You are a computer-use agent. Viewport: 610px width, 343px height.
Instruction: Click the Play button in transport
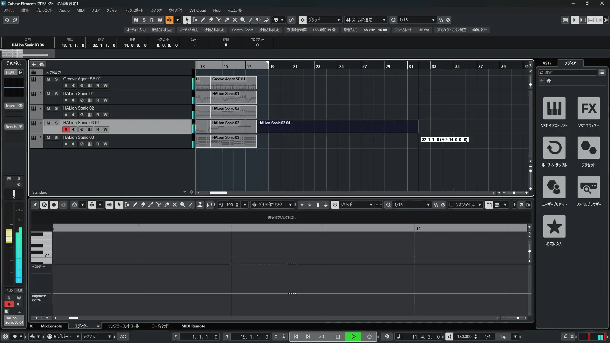coord(353,337)
